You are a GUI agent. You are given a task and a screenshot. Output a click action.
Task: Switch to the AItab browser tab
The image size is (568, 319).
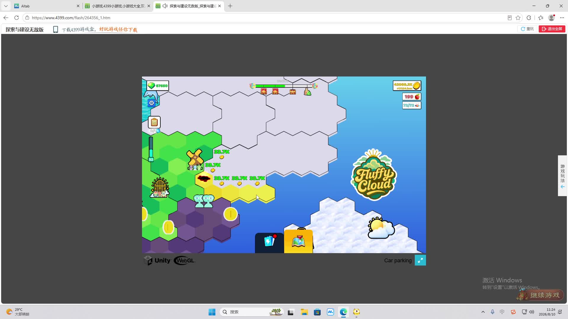(47, 6)
